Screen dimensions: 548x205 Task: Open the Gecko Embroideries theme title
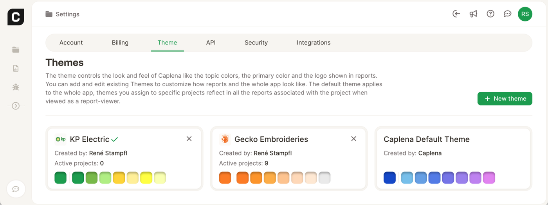pos(271,139)
